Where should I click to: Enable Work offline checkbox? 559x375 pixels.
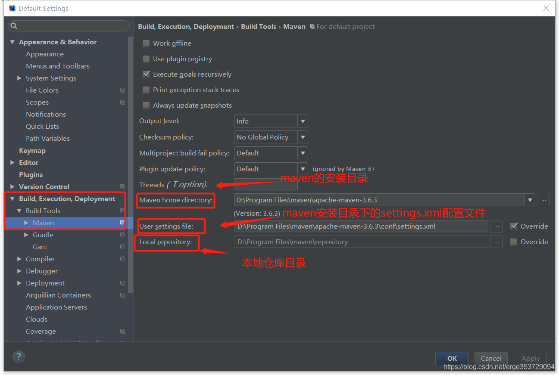(146, 43)
